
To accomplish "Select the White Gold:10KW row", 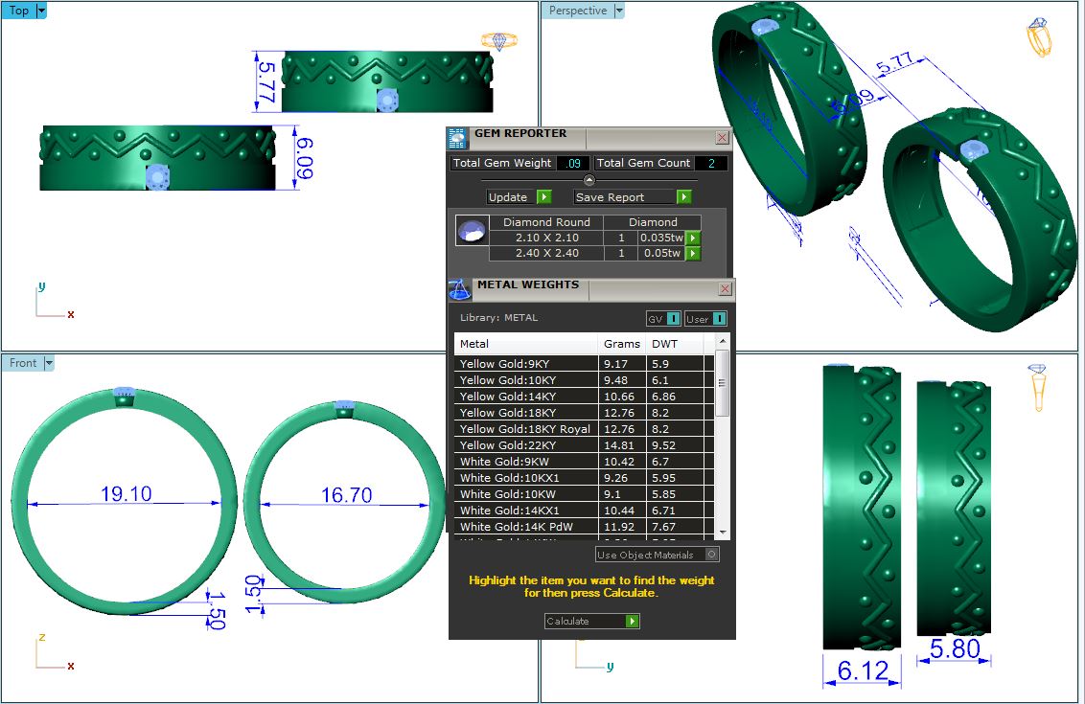I will click(x=584, y=494).
